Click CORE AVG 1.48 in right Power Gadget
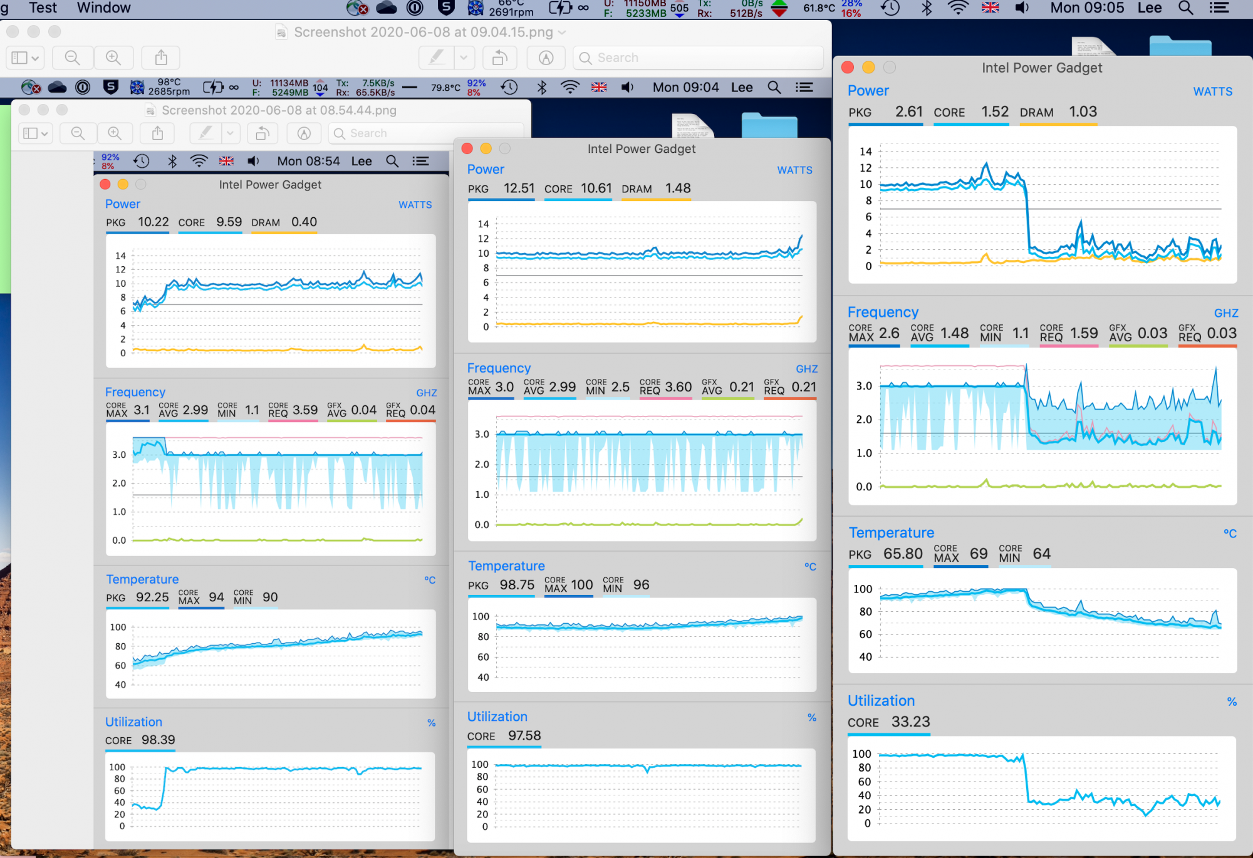 pyautogui.click(x=939, y=333)
